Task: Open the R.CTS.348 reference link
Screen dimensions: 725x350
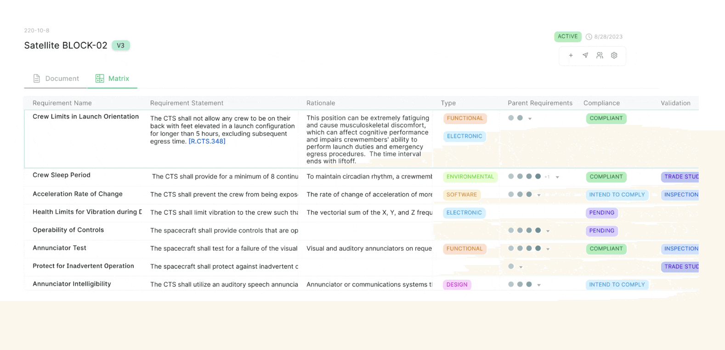Action: 207,141
